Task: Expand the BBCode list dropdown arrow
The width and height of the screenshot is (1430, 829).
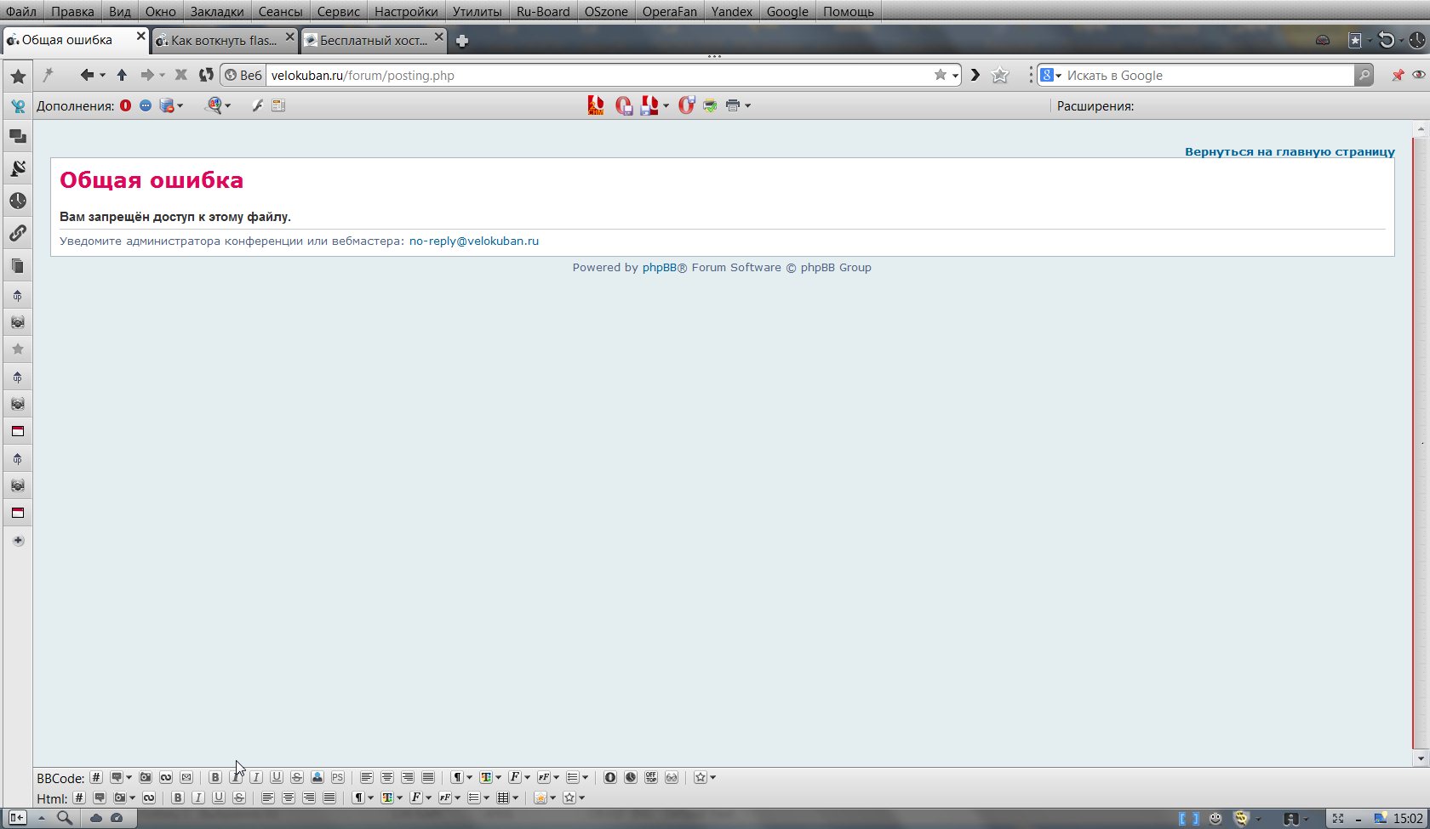Action: pos(585,777)
